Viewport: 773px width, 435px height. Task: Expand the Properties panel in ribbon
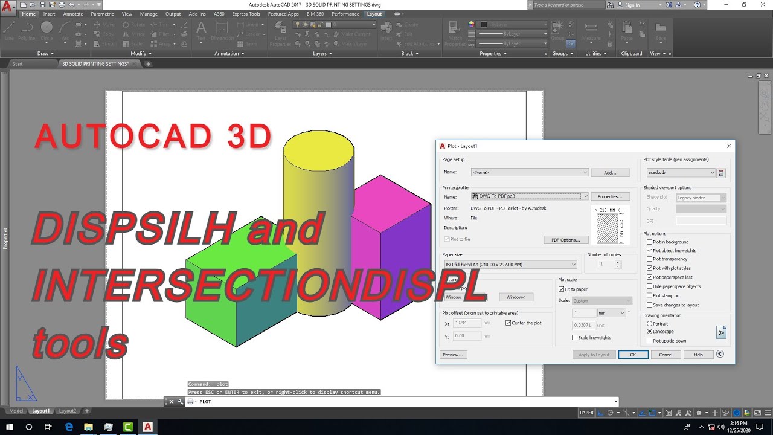pos(493,53)
